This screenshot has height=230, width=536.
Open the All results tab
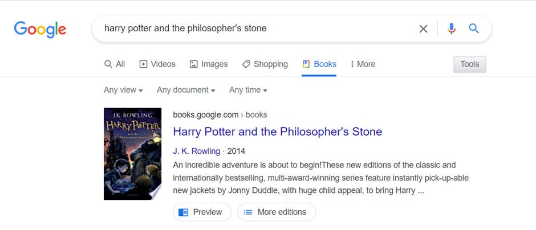[x=115, y=64]
